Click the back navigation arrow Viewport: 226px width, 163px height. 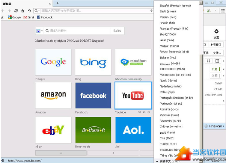coord(3,11)
